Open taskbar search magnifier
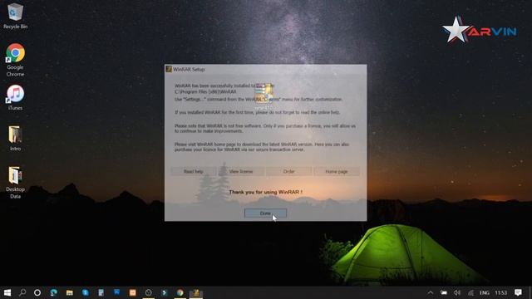This screenshot has height=299, width=532. pos(22,292)
